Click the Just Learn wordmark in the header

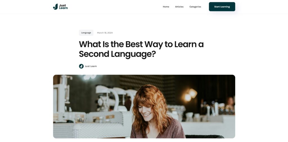[x=63, y=7]
